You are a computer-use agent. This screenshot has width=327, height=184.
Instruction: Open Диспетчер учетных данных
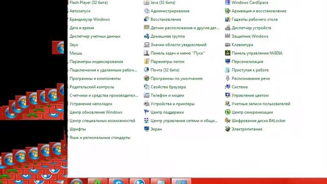(x=95, y=36)
